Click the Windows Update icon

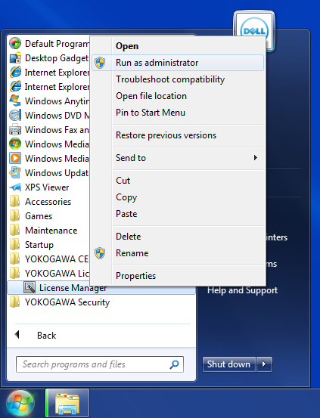[x=15, y=173]
